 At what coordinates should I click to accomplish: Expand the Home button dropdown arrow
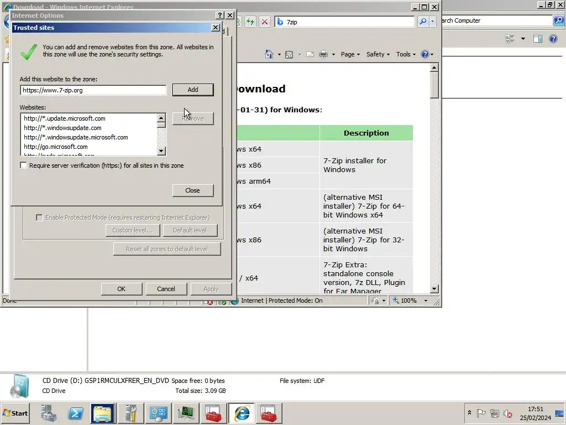click(279, 55)
